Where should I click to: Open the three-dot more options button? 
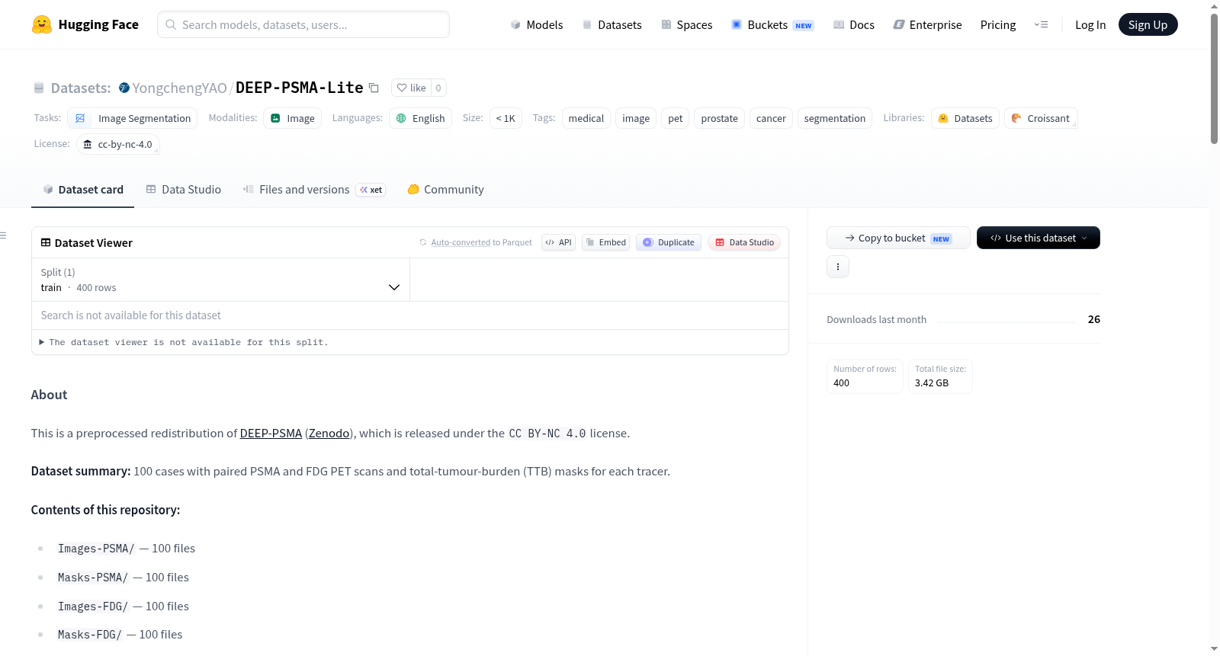[838, 267]
